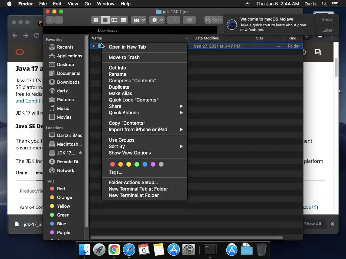This screenshot has width=346, height=259.
Task: Open Spotlight search in menu bar
Action: tap(324, 4)
